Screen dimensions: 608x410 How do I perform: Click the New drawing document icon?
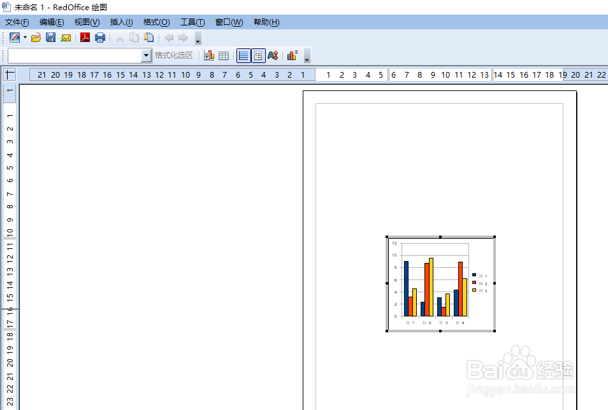(x=15, y=38)
